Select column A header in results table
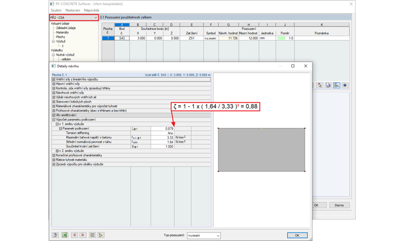 point(122,25)
